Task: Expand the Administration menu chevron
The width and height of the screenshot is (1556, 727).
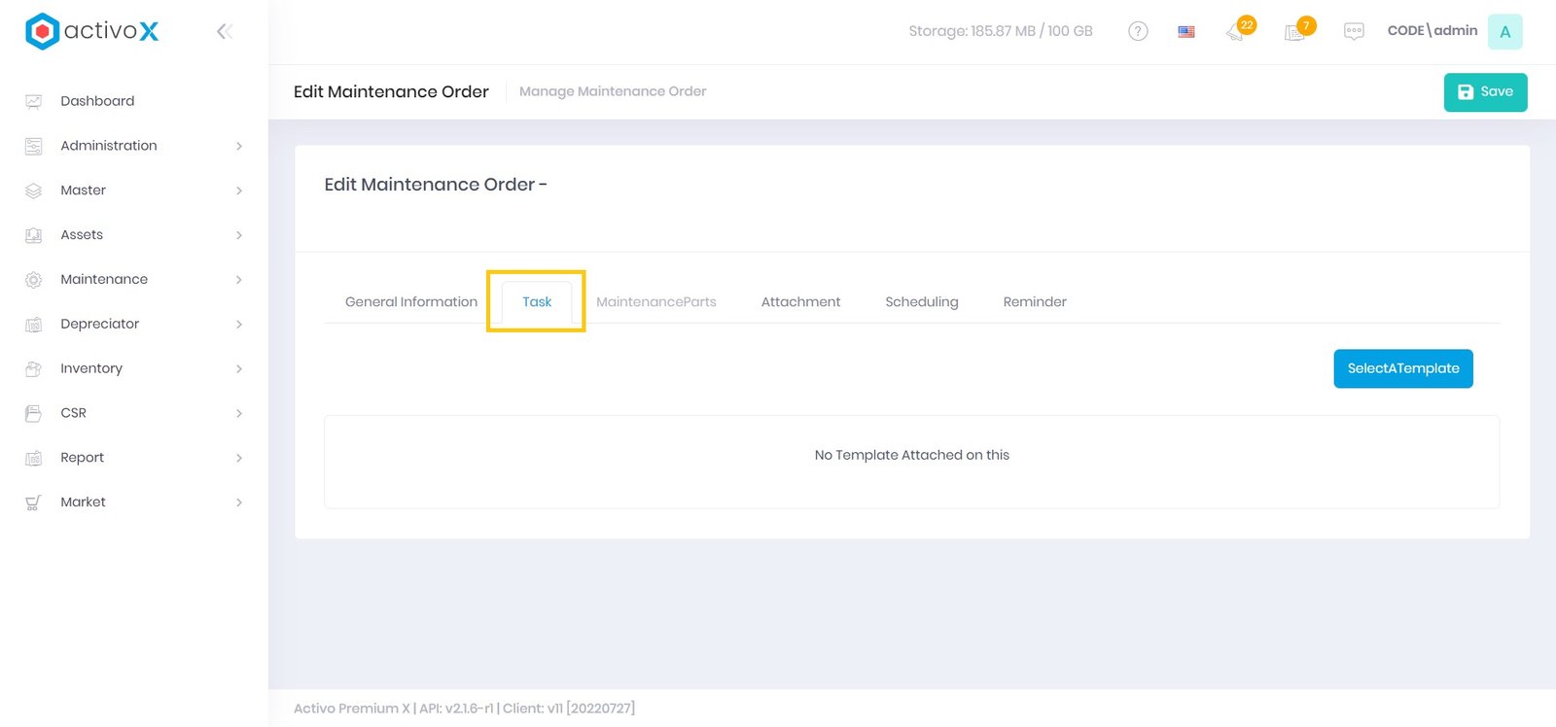Action: pyautogui.click(x=239, y=146)
